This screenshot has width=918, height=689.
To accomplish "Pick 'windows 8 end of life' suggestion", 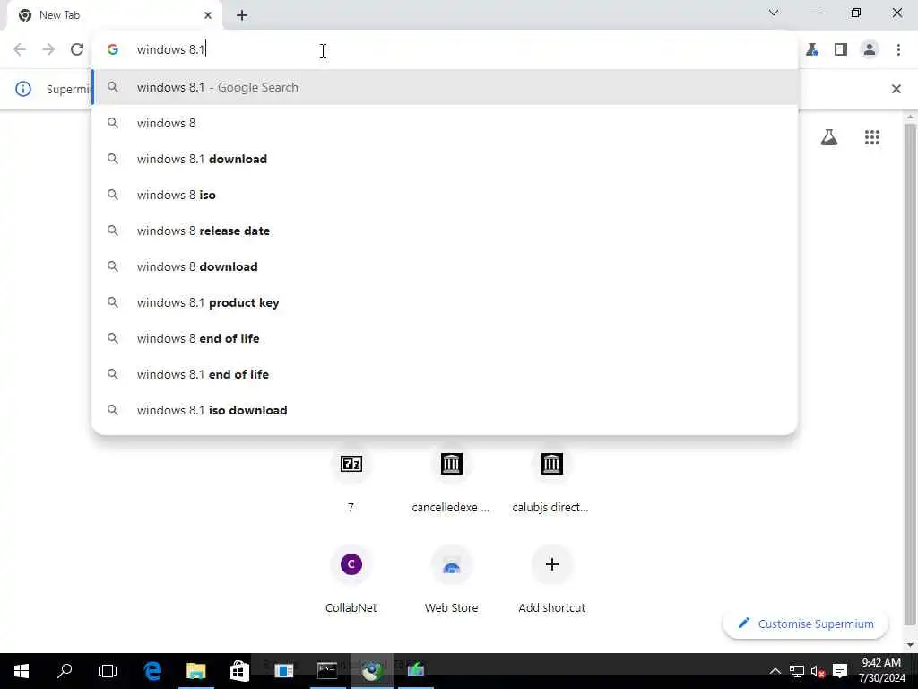I will click(x=445, y=338).
